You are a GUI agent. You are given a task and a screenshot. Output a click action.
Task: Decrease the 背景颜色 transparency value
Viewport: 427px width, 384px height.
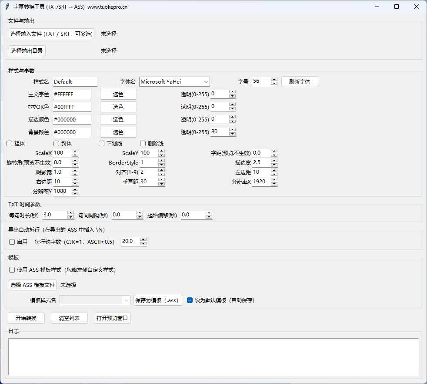(x=232, y=134)
